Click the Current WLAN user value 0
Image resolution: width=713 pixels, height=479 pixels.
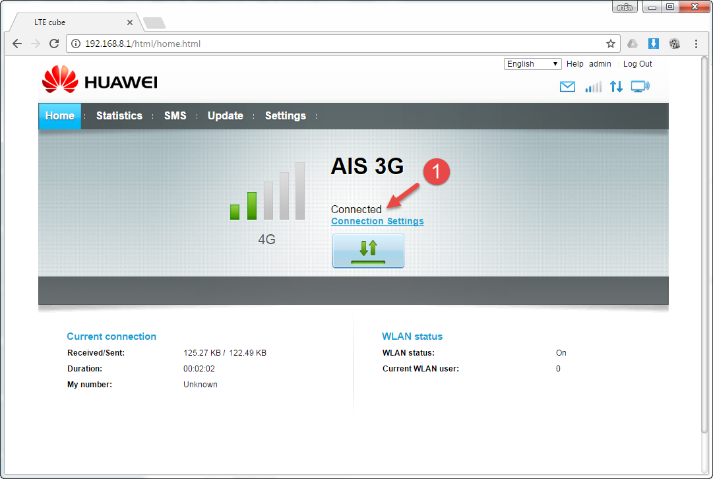pyautogui.click(x=558, y=369)
